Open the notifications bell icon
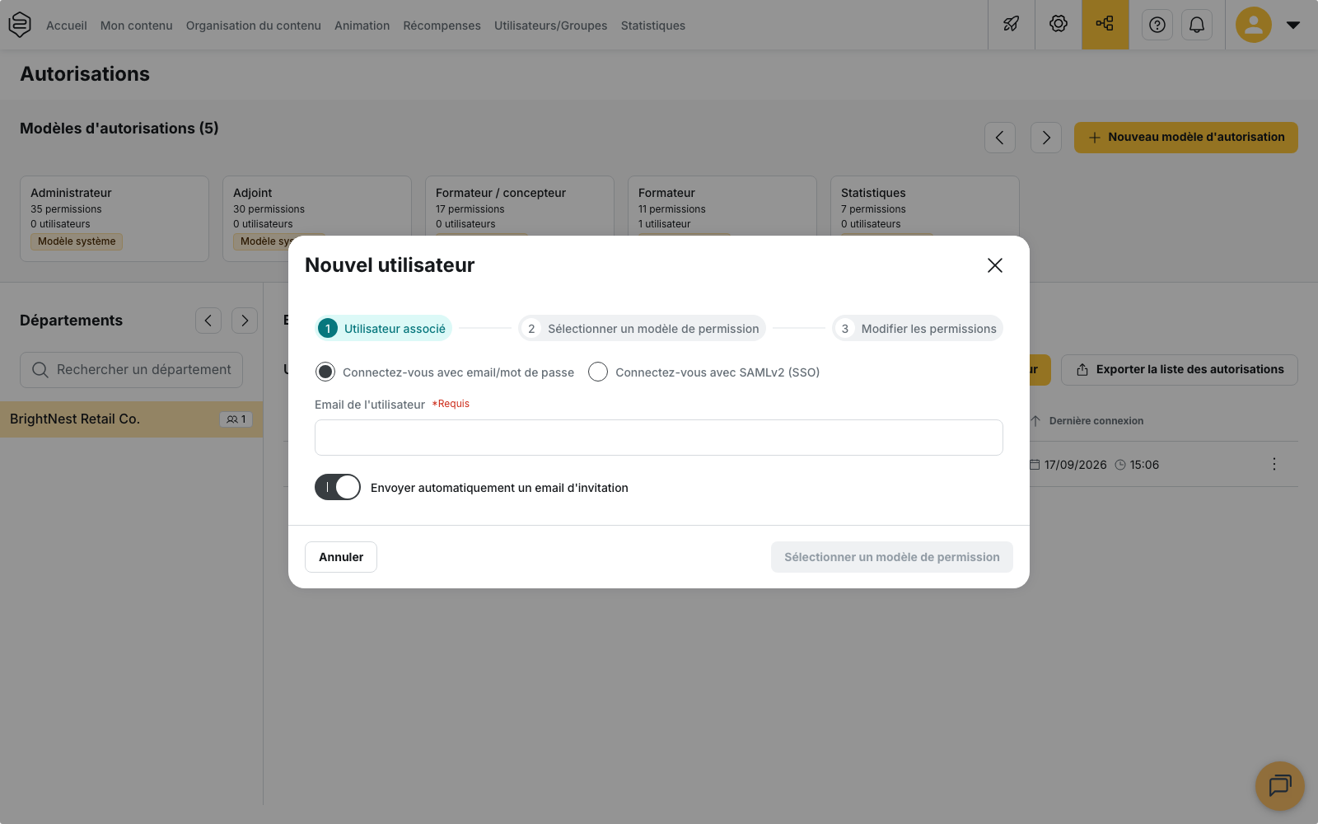 click(x=1197, y=26)
